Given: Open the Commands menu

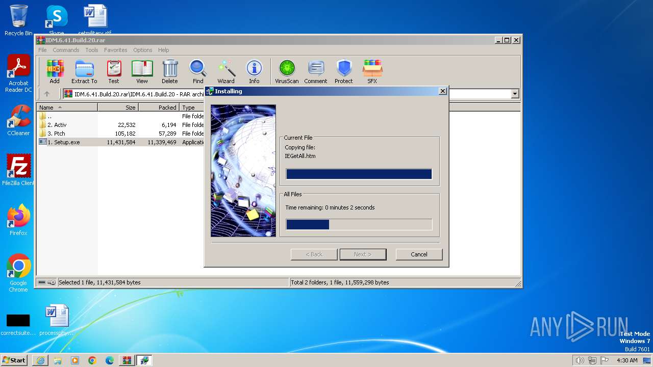Looking at the screenshot, I should click(66, 50).
